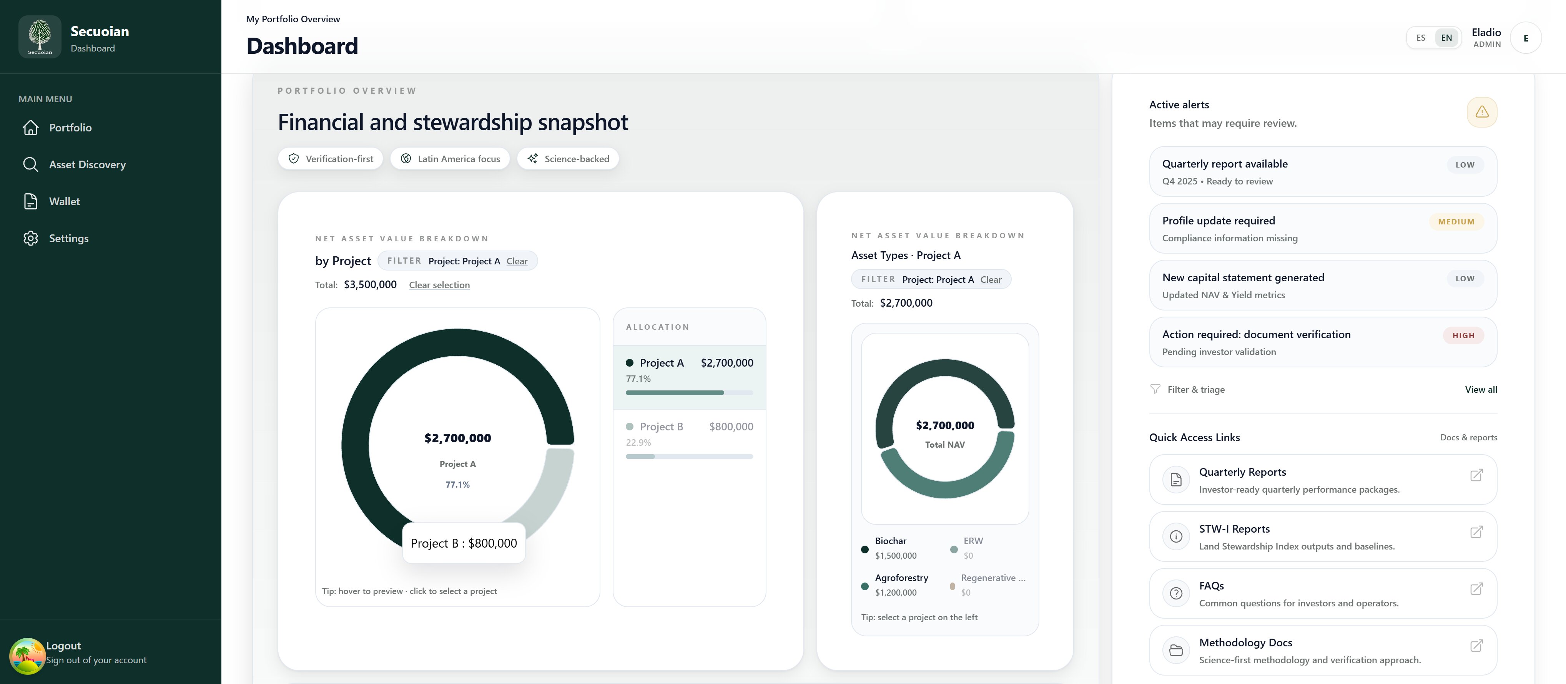Viewport: 1566px width, 684px height.
Task: Click the Clear selection link
Action: pos(439,285)
